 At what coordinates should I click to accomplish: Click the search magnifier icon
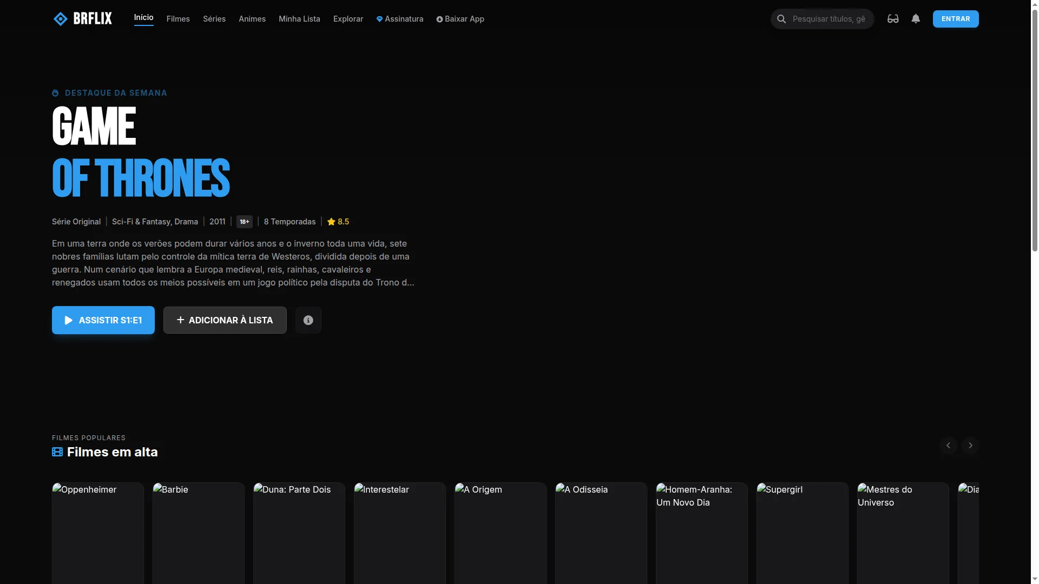[781, 19]
